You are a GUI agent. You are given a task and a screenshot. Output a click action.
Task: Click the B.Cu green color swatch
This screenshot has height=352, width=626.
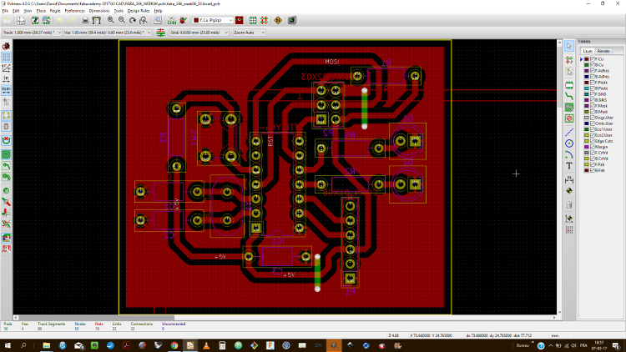click(x=587, y=65)
